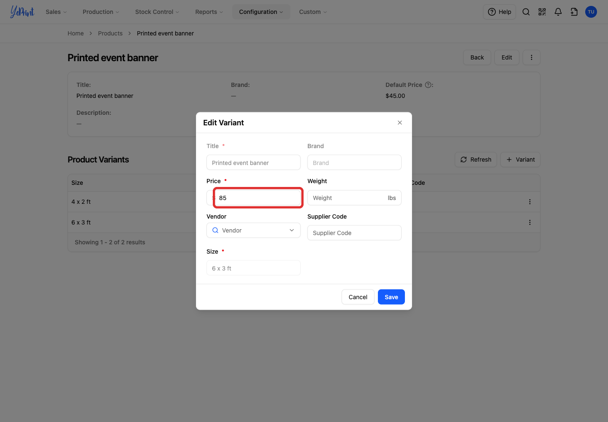Select the 4 x 2 ft size cell
608x422 pixels.
coord(81,202)
